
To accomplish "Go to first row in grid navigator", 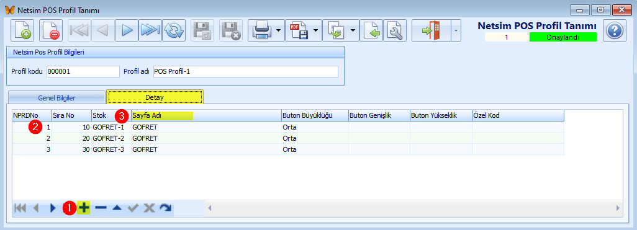I will point(20,208).
